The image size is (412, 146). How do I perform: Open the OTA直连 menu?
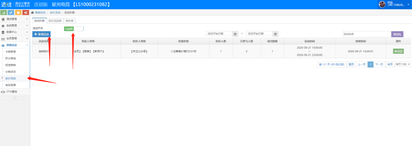tap(15, 91)
